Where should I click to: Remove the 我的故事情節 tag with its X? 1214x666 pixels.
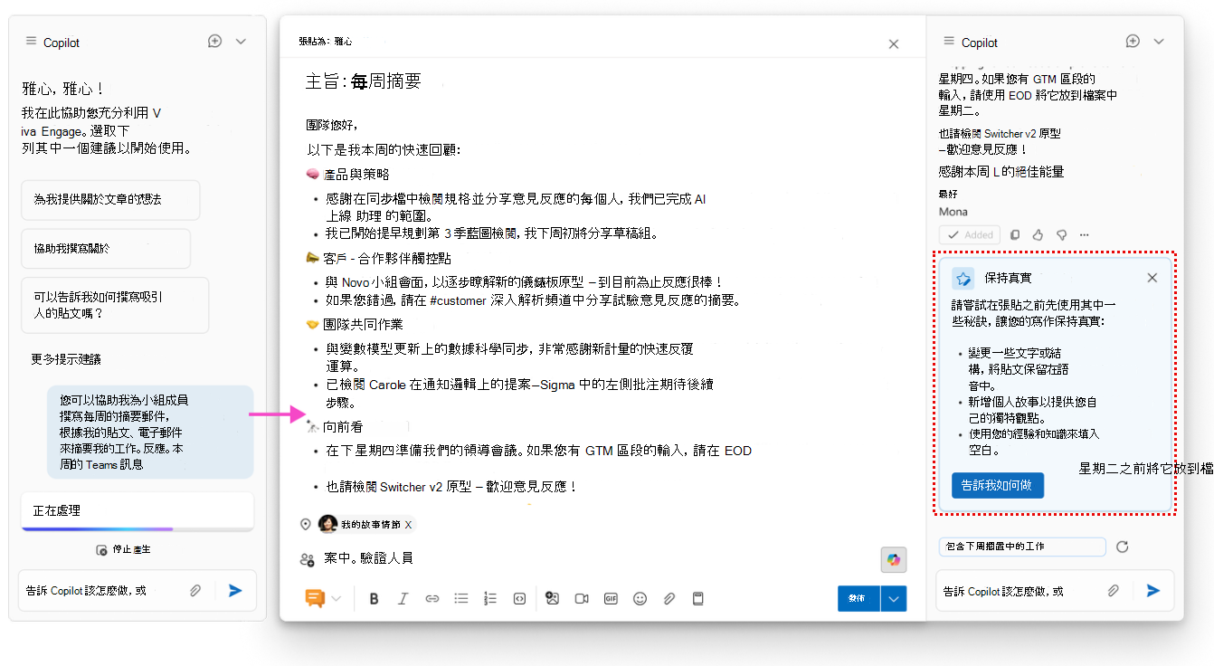coord(408,525)
